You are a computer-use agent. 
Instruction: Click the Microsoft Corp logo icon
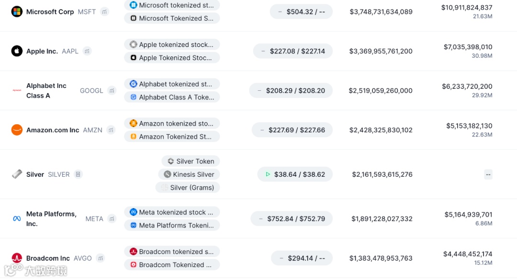(17, 11)
